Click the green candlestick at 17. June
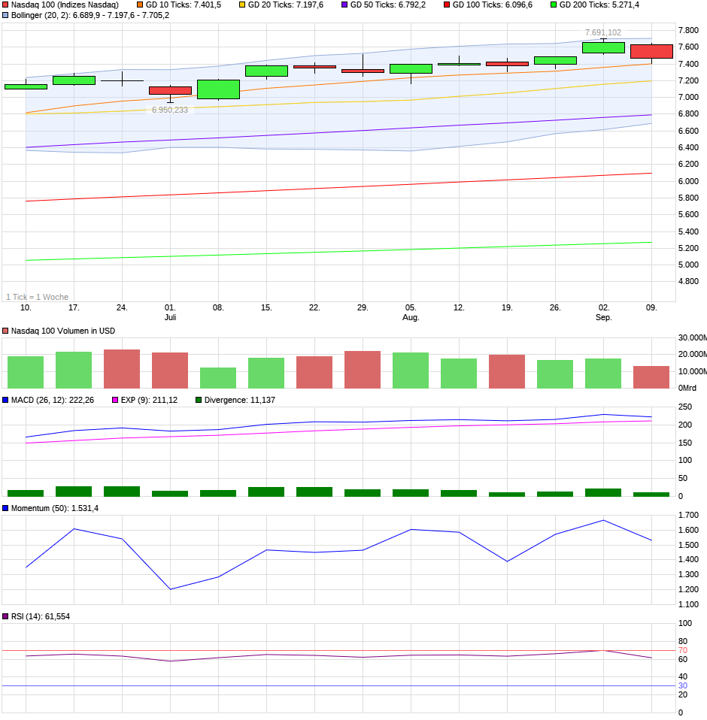The height and width of the screenshot is (720, 707). click(74, 80)
